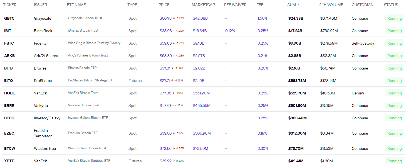The height and width of the screenshot is (167, 411).
Task: Click the $68.39 ARKB price value
Action: [165, 56]
